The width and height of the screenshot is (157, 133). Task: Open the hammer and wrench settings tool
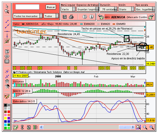[x=7, y=86]
